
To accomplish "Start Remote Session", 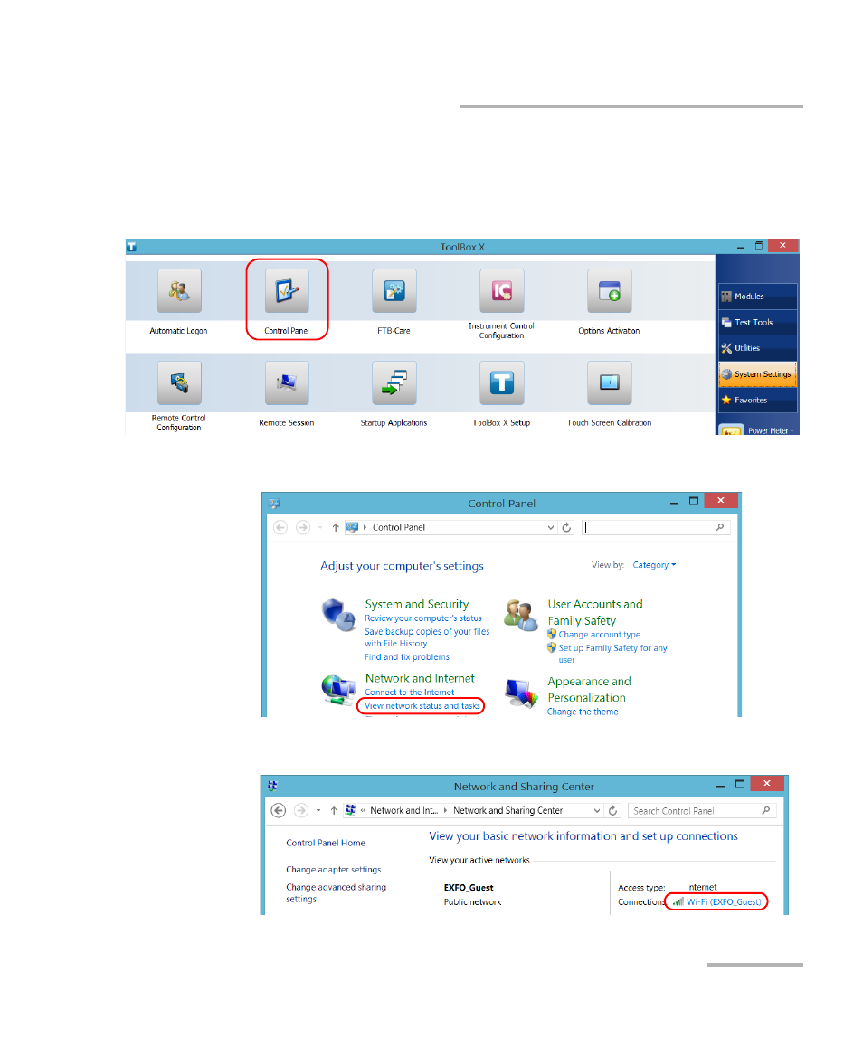I will (287, 383).
